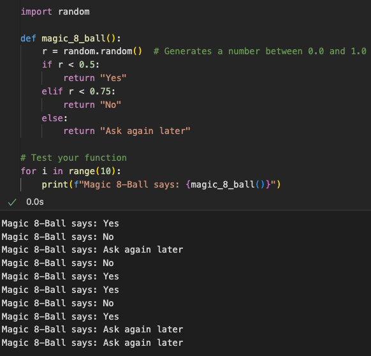Click the green execution success checkmark
Image resolution: width=371 pixels, height=356 pixels.
(x=12, y=202)
